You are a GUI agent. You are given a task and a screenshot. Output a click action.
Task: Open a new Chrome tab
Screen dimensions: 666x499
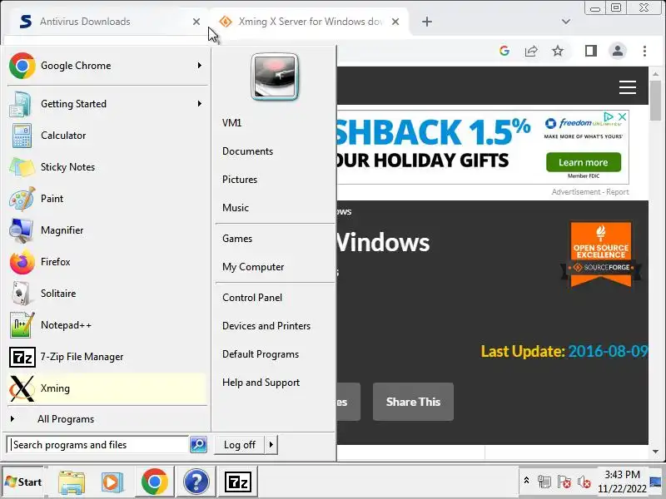point(427,22)
